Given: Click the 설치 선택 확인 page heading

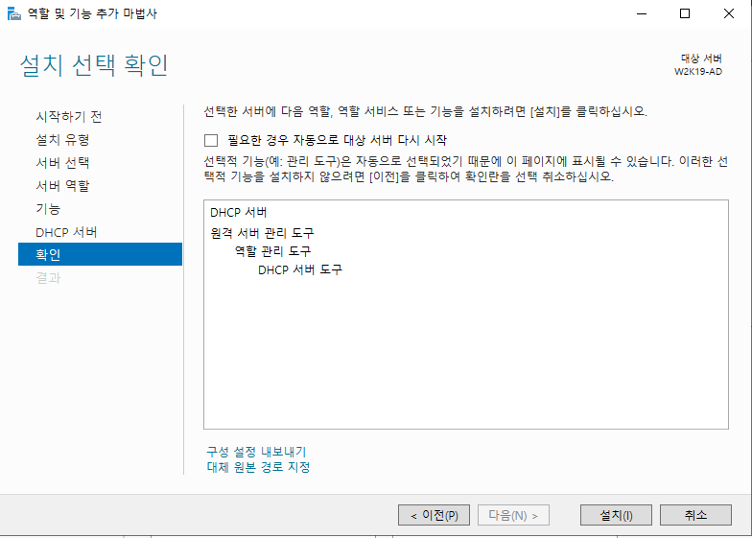Looking at the screenshot, I should click(x=94, y=65).
